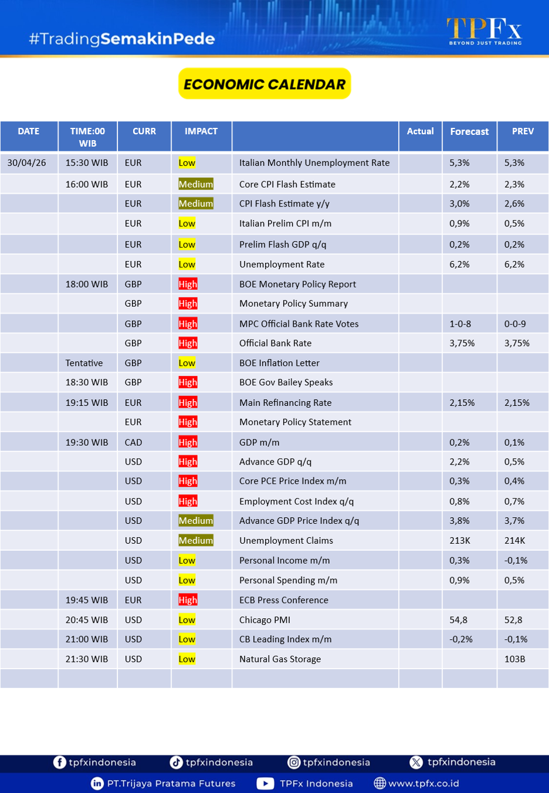The height and width of the screenshot is (793, 549).
Task: Click the X (Twitter) icon in footer
Action: click(416, 762)
